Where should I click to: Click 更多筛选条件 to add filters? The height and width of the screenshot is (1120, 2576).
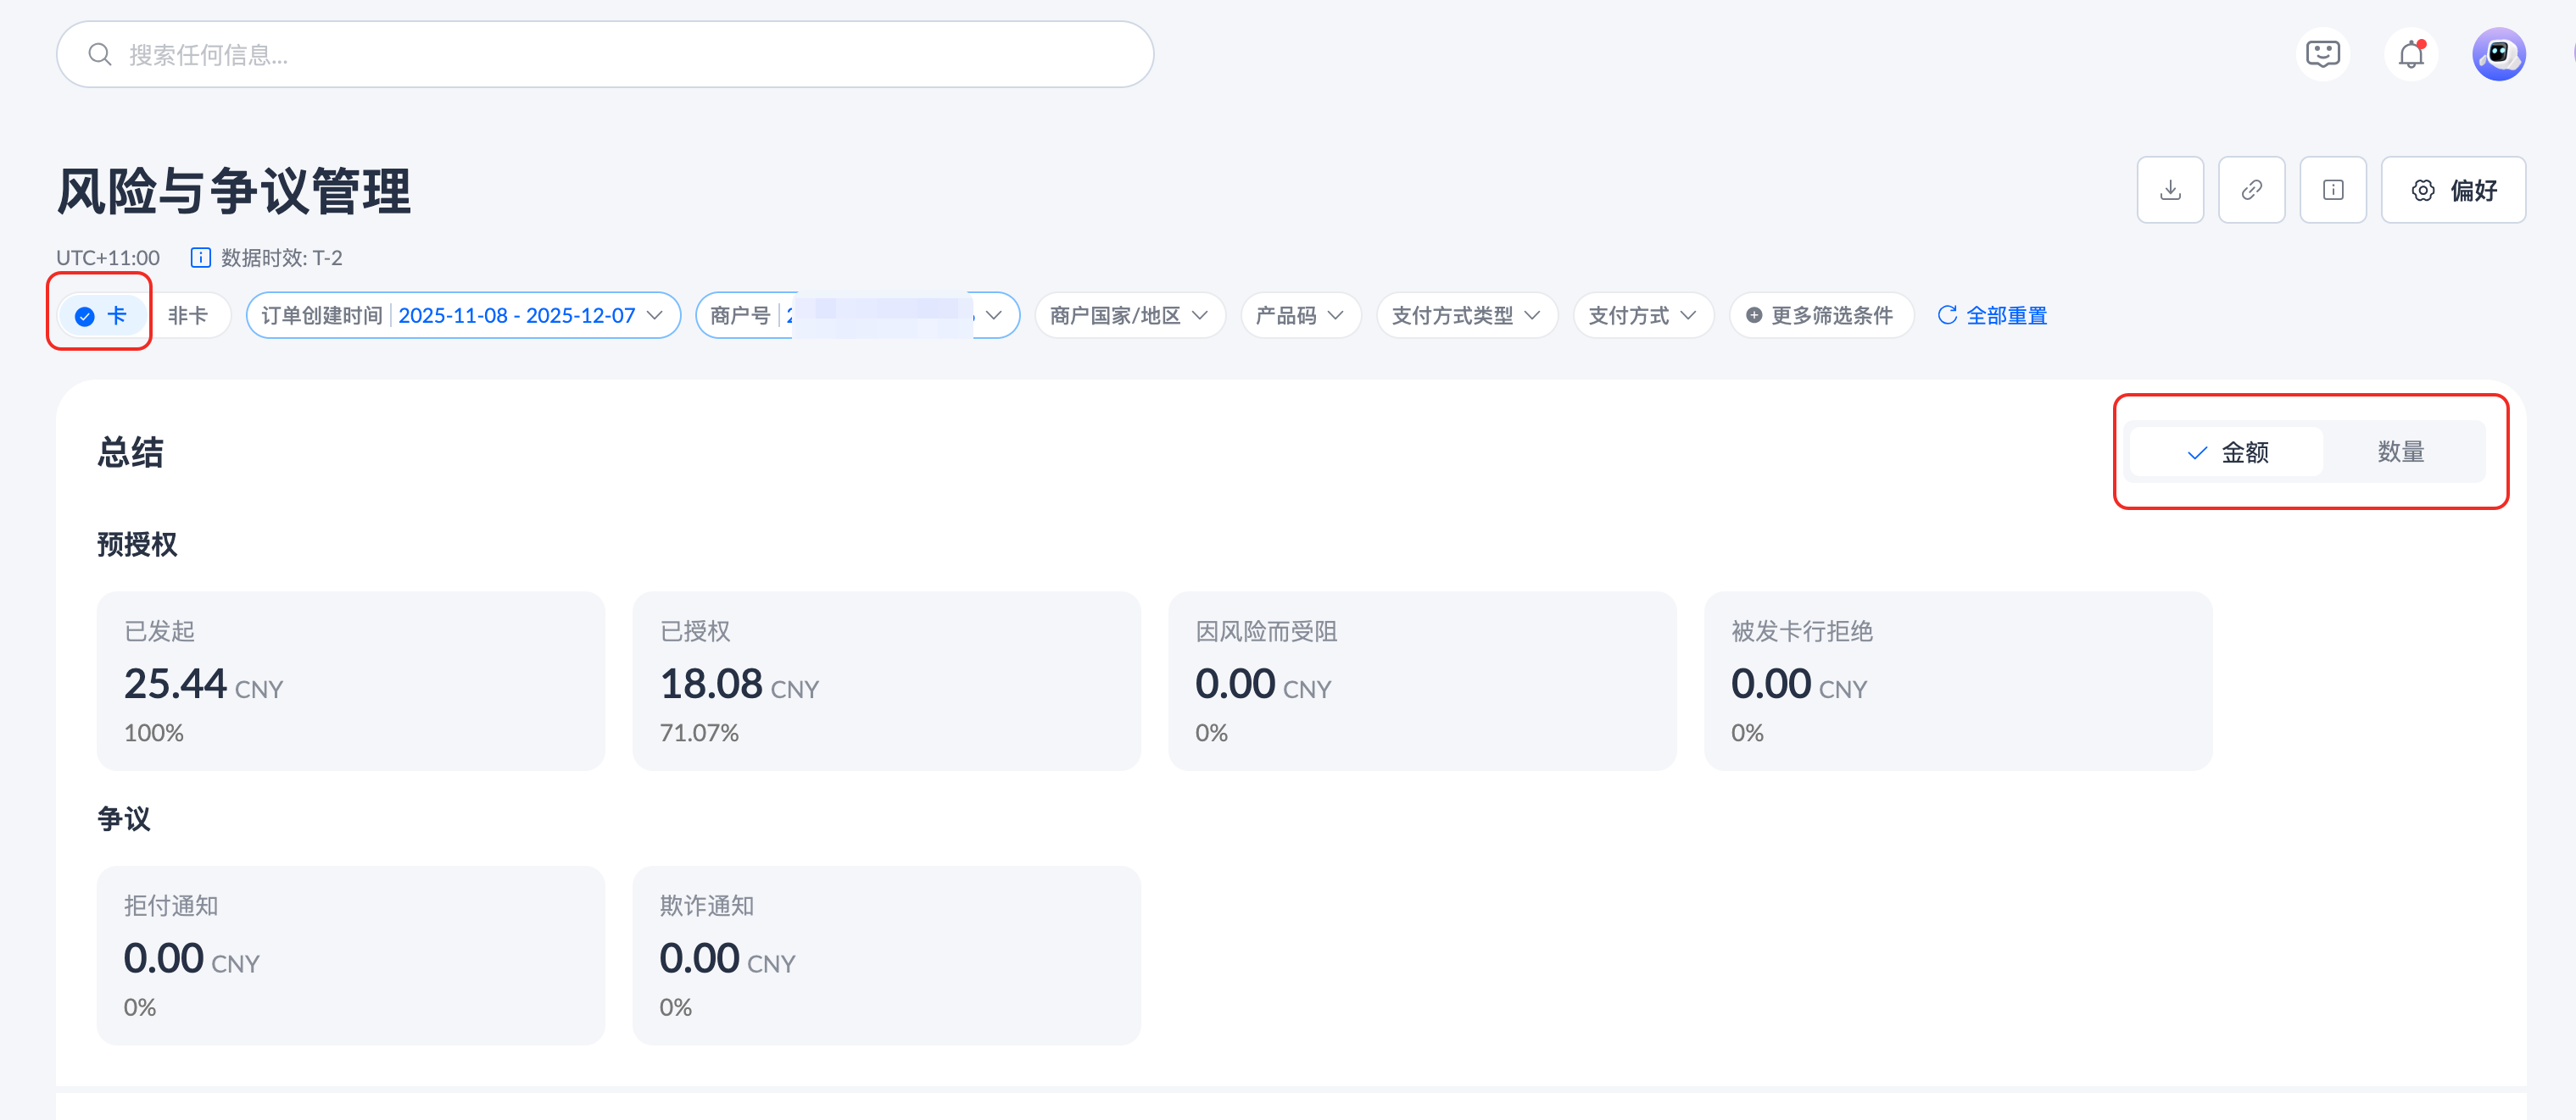coord(1820,316)
